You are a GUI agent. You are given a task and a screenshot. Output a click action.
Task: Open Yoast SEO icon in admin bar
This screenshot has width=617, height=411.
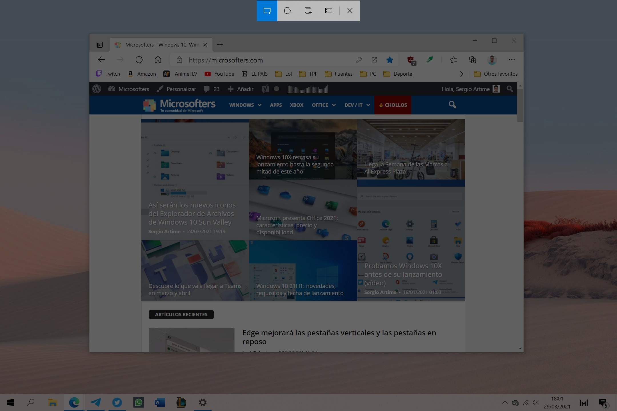(265, 89)
